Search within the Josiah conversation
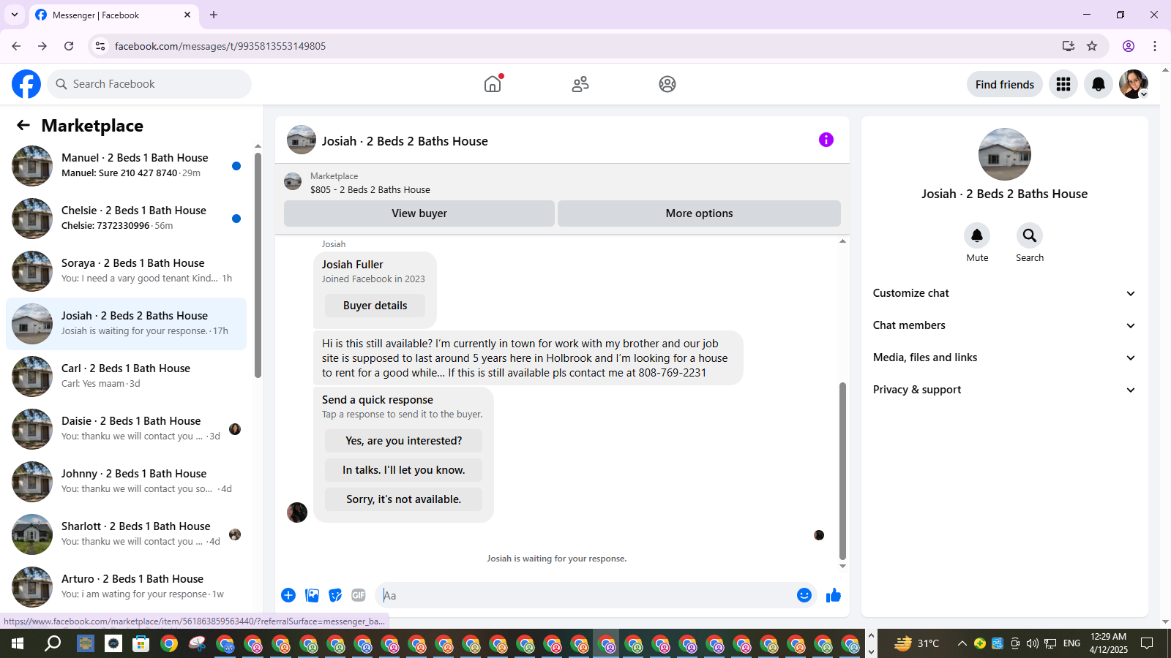Screen dimensions: 1171x658 [1030, 235]
